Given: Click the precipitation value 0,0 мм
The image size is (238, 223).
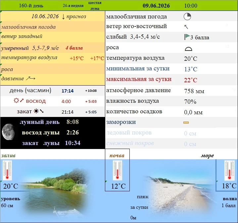Looking at the screenshot, I should 193,112.
